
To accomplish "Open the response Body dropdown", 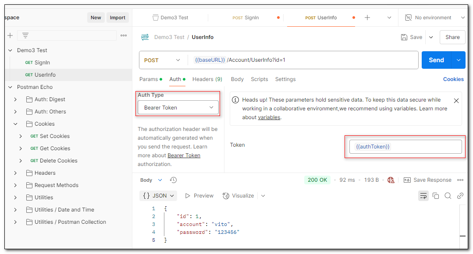I will tap(151, 180).
